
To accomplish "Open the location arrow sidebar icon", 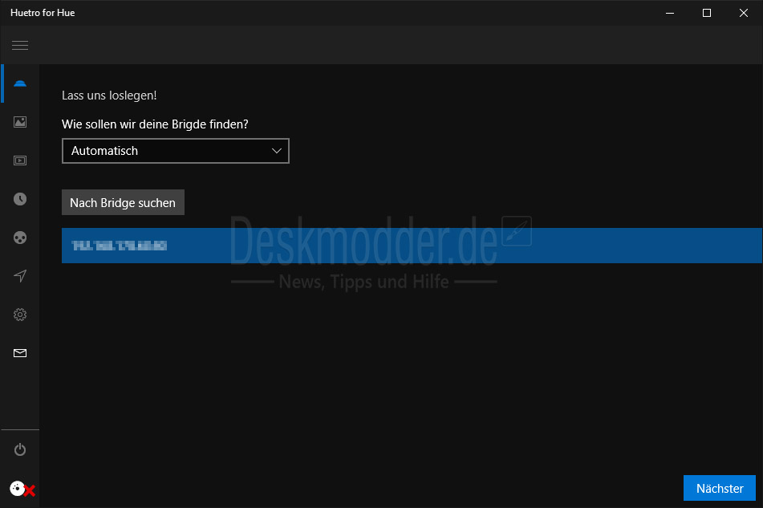I will click(20, 276).
